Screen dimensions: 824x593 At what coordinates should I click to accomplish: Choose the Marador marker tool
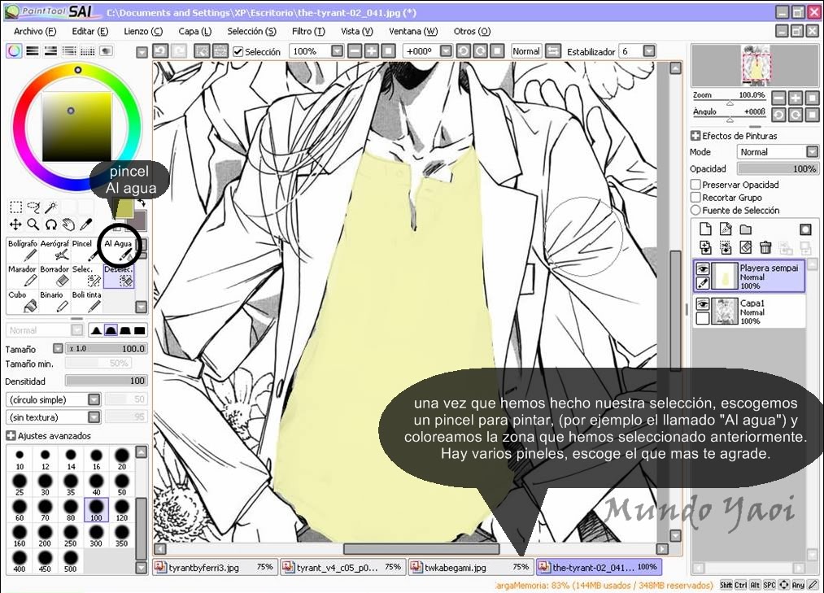click(x=23, y=276)
